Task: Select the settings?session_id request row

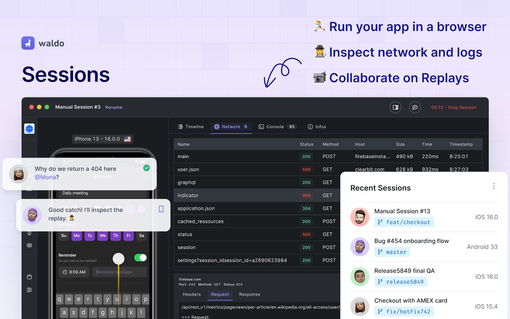Action: [x=257, y=260]
